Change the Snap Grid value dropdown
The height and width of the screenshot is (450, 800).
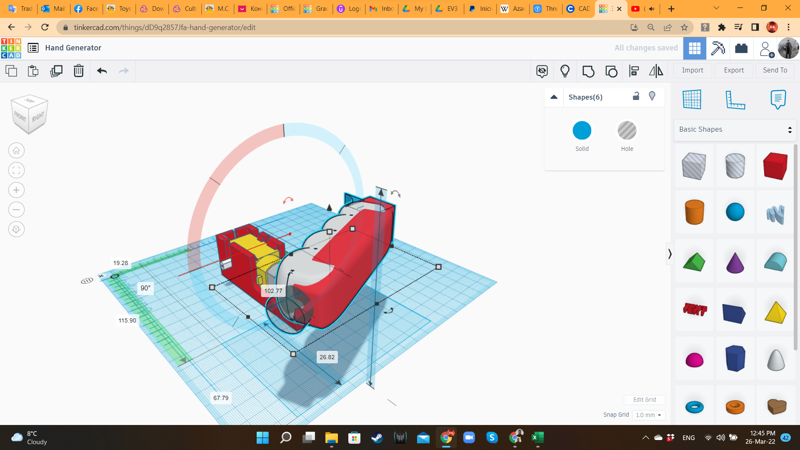point(648,415)
